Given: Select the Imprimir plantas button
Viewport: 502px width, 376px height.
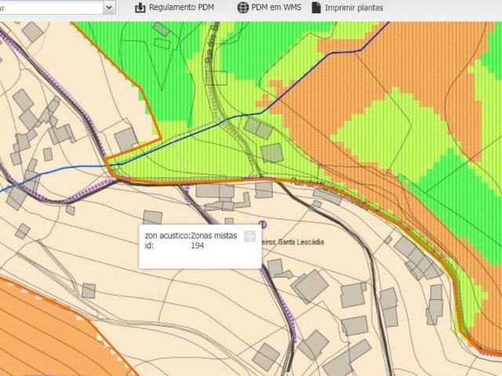Looking at the screenshot, I should pos(353,8).
